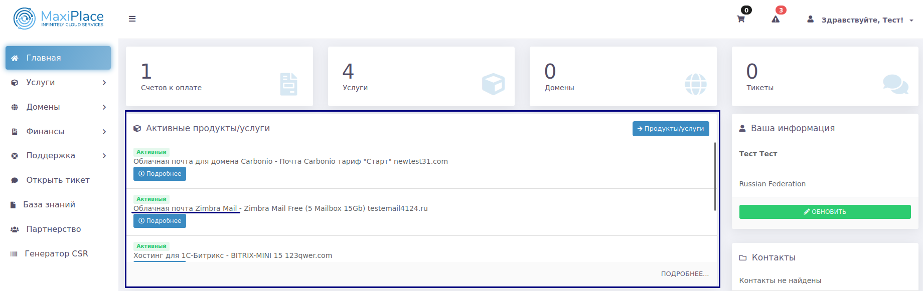Screen dimensions: 923x291
Task: Expand the Финансы sidebar submenu
Action: [x=58, y=131]
